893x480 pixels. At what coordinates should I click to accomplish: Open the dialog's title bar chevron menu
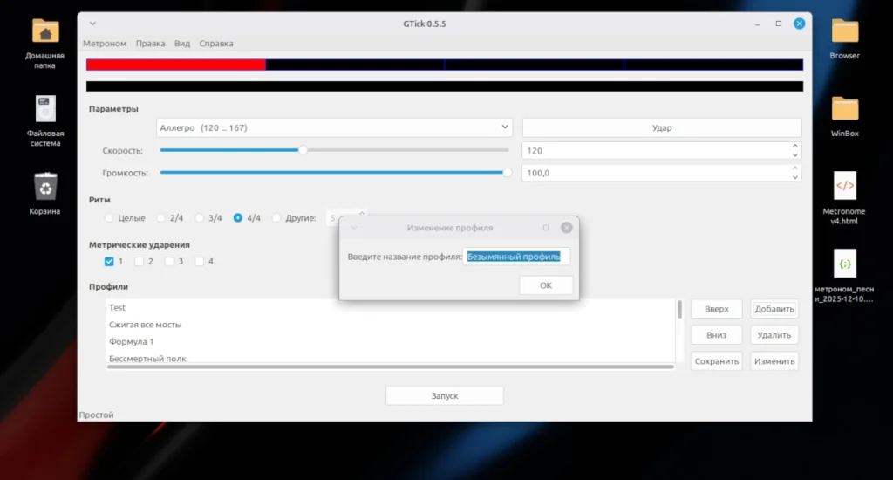pos(354,228)
